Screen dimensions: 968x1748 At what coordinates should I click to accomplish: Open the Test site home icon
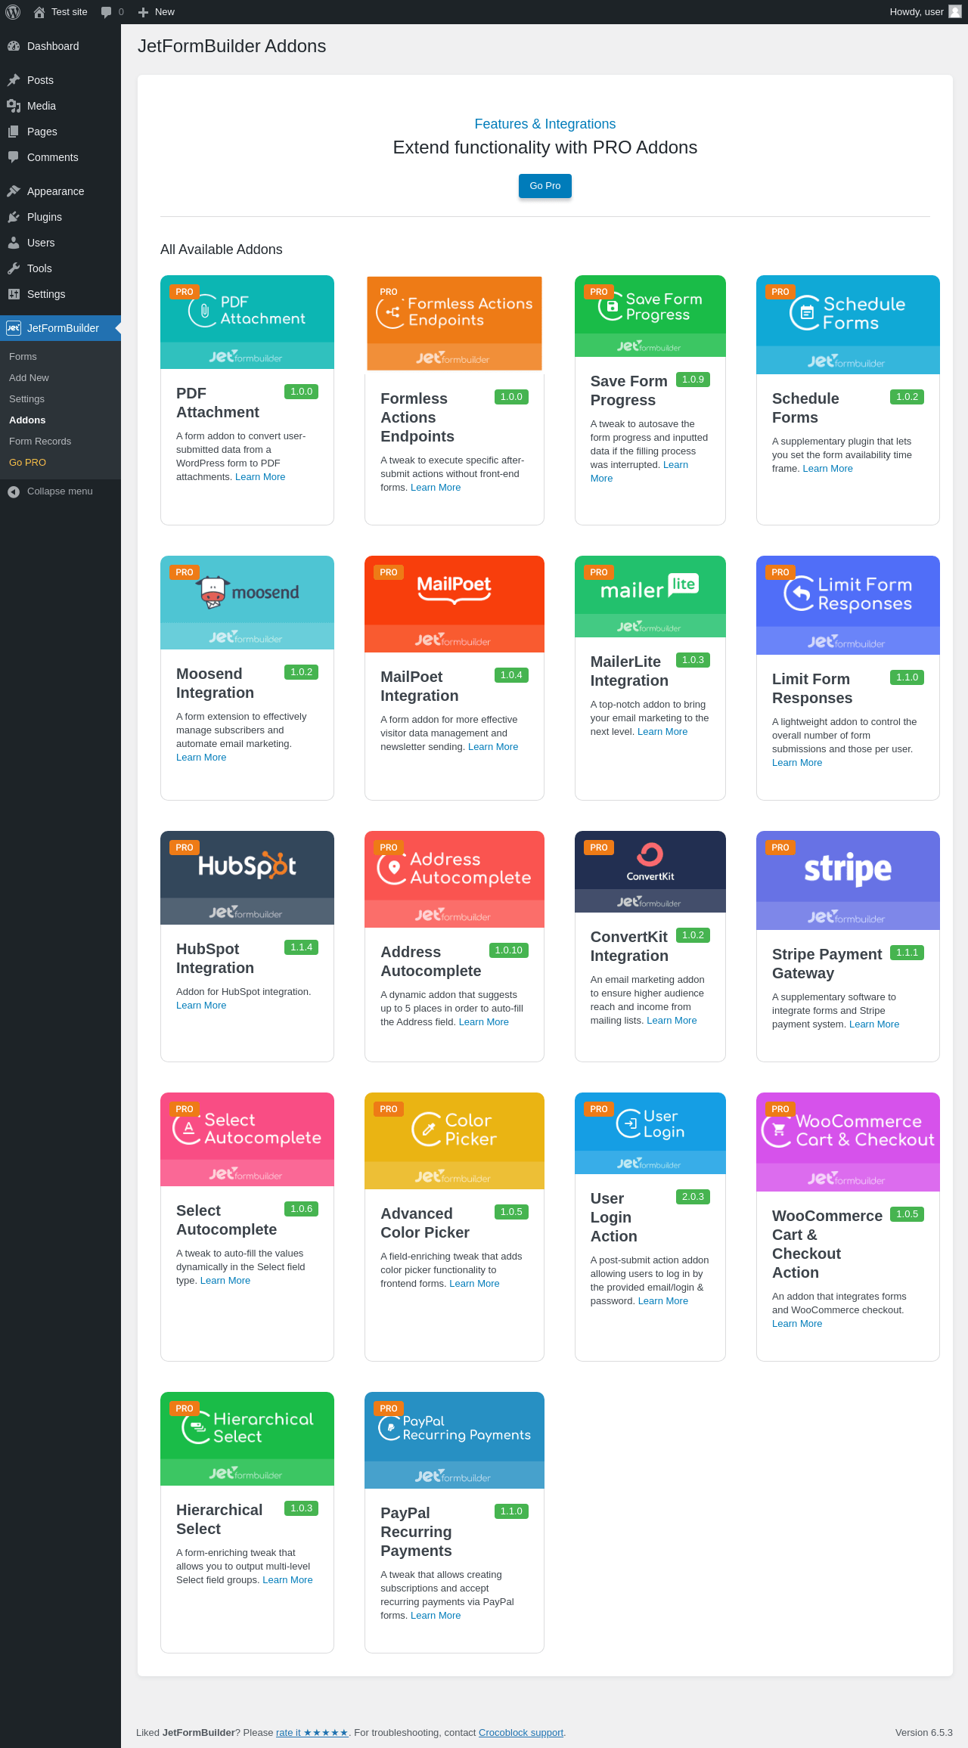coord(39,12)
